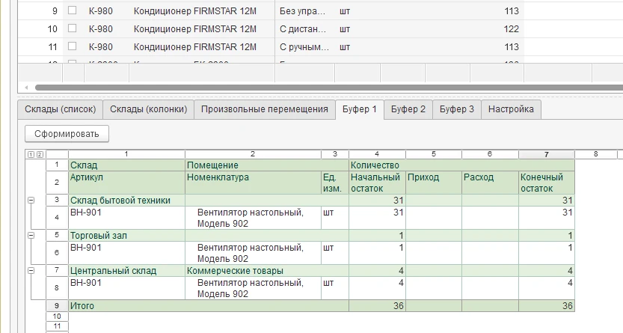
Task: Click the Расход header cell
Action: click(x=491, y=183)
